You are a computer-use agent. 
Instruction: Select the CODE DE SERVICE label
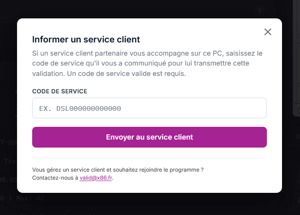(60, 91)
